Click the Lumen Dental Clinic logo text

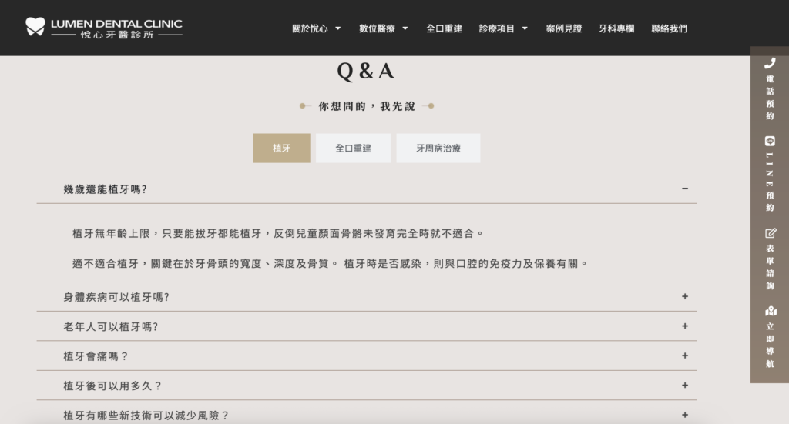click(116, 28)
